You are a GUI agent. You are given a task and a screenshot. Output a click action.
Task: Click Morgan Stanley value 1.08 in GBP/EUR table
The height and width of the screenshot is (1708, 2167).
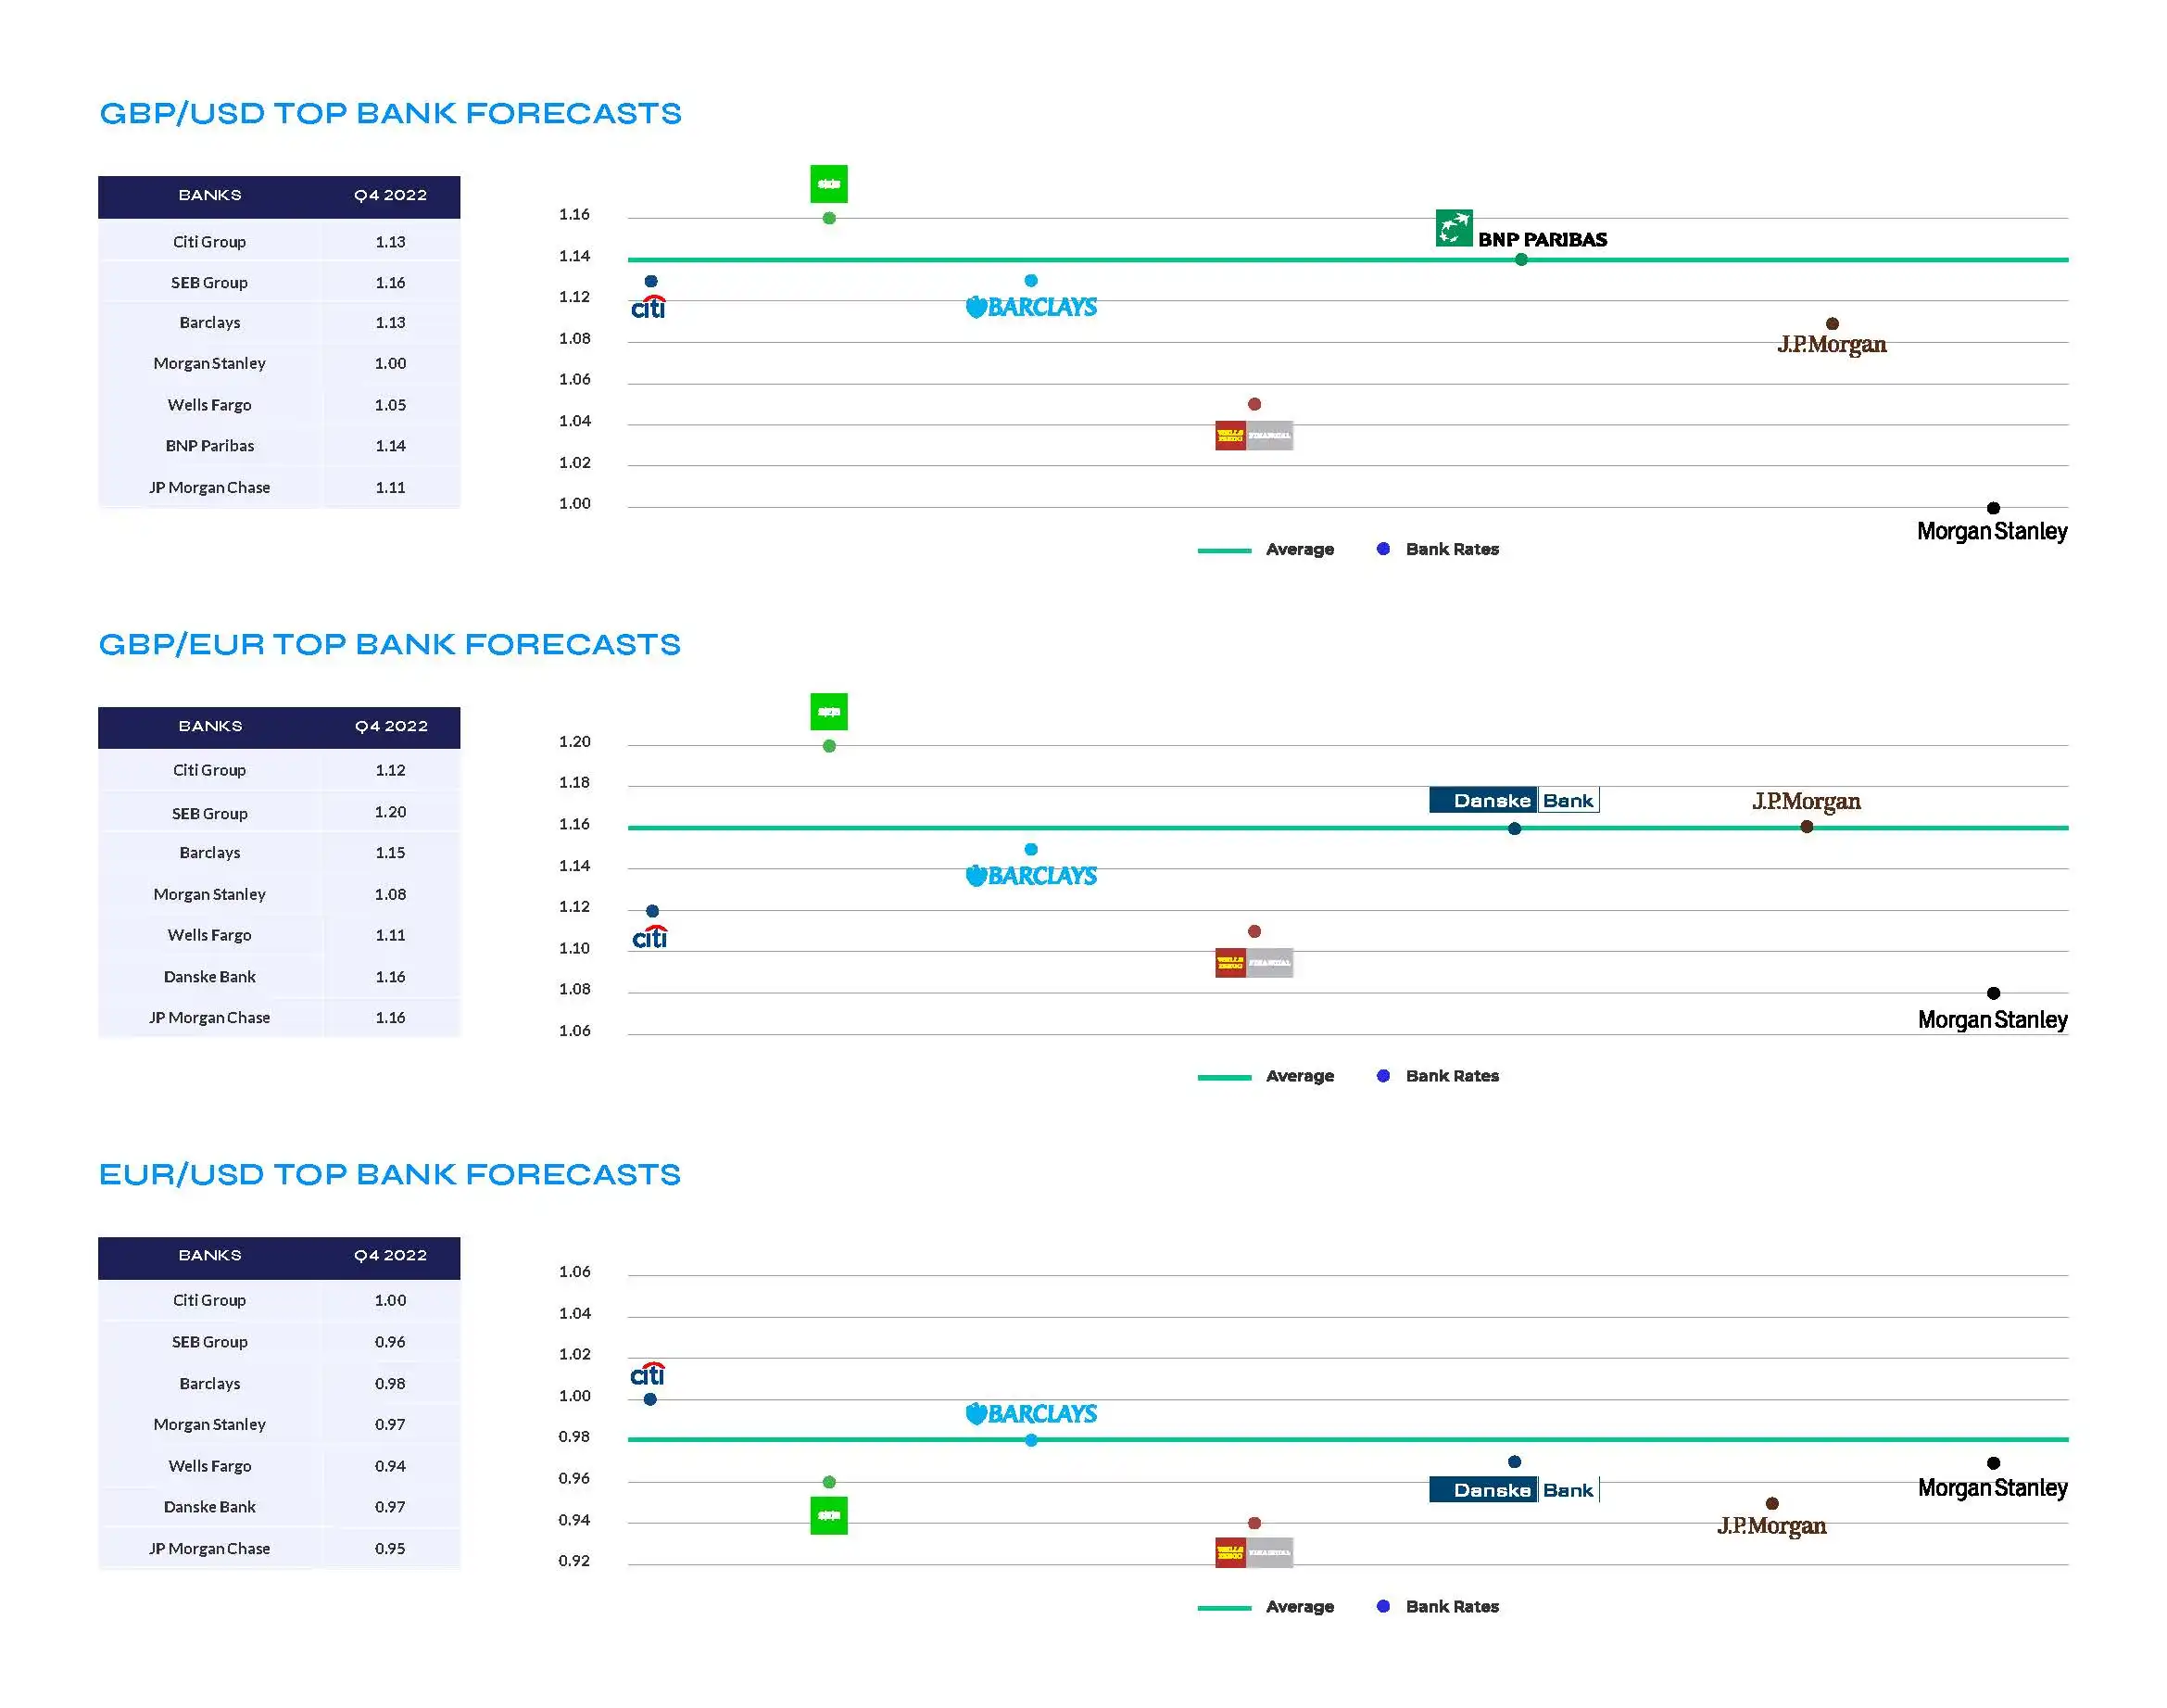pyautogui.click(x=391, y=894)
